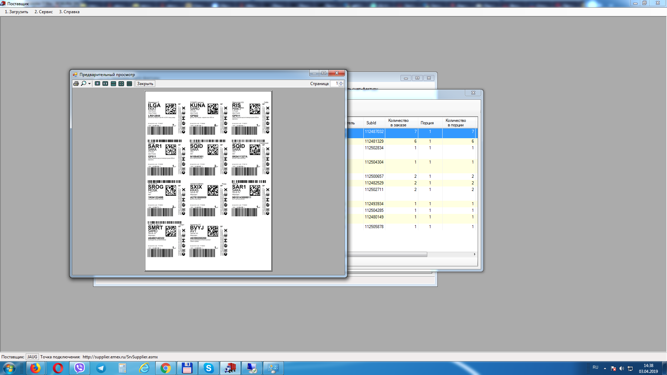Decrease page number with the down arrow
The height and width of the screenshot is (375, 667).
tap(341, 85)
